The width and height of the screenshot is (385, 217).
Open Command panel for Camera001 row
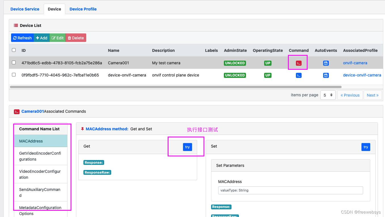298,63
